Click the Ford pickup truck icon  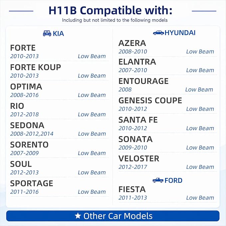tap(158, 180)
